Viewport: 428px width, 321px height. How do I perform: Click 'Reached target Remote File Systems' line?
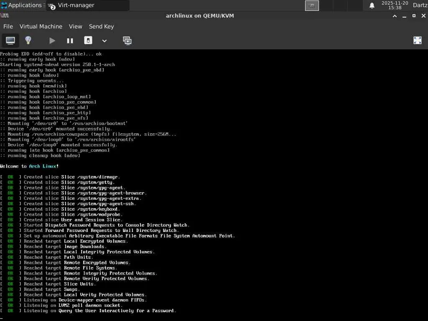click(x=59, y=268)
